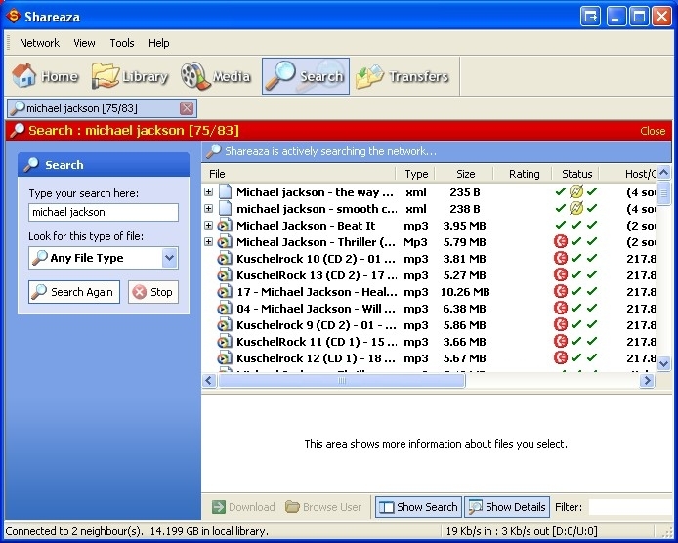Click the Filter input field

[630, 507]
